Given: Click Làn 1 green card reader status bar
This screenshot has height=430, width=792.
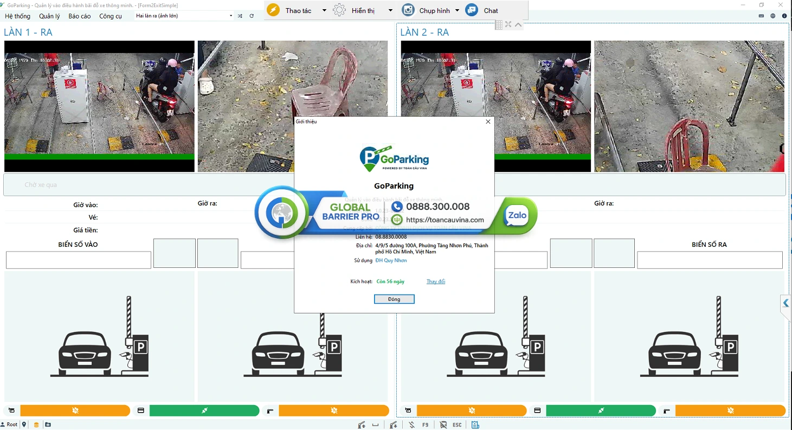Looking at the screenshot, I should [x=204, y=410].
